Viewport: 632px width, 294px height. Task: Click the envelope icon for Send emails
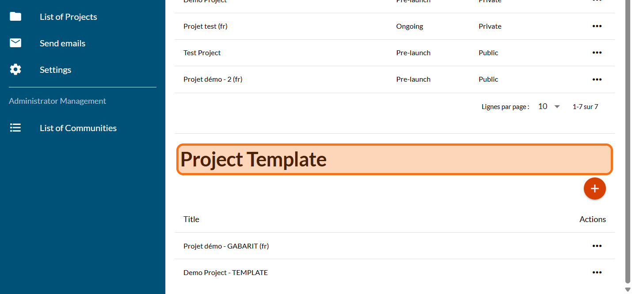15,43
